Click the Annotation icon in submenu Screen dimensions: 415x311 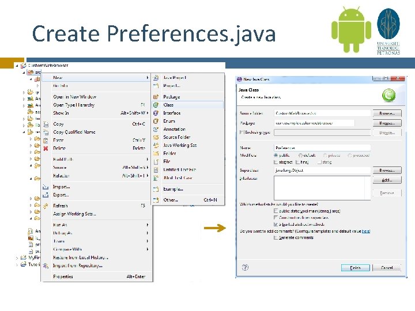click(156, 130)
